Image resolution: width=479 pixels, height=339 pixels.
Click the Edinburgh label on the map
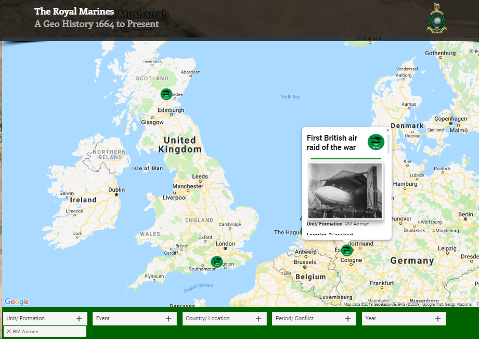pyautogui.click(x=171, y=110)
